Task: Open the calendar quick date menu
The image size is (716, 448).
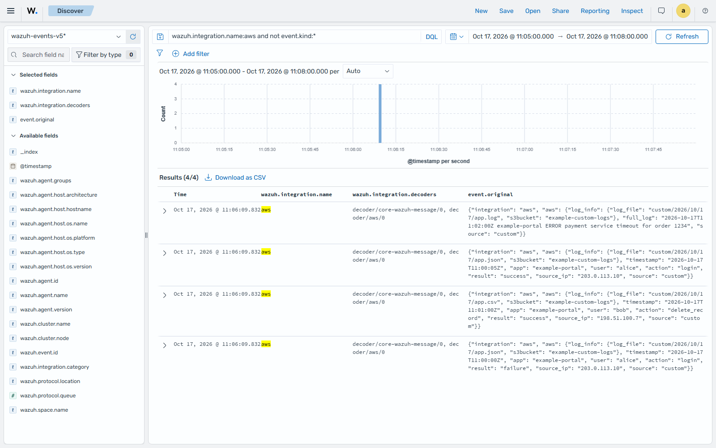Action: click(456, 37)
